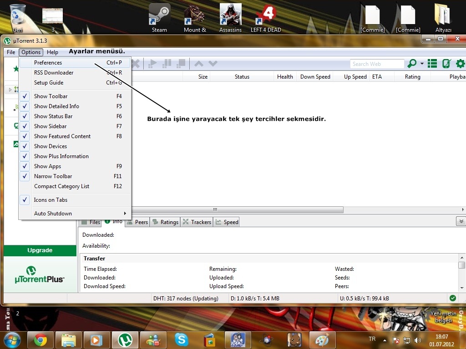Expand the sidebar tree triangle
This screenshot has width=466, height=349.
click(x=10, y=90)
